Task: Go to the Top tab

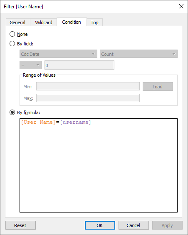Action: 94,22
